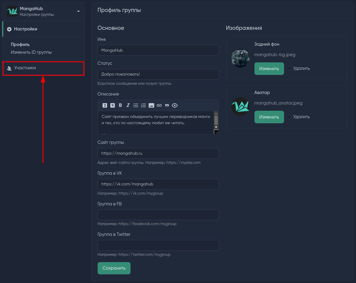The width and height of the screenshot is (356, 283).
Task: Click the Основное section heading
Action: click(111, 28)
